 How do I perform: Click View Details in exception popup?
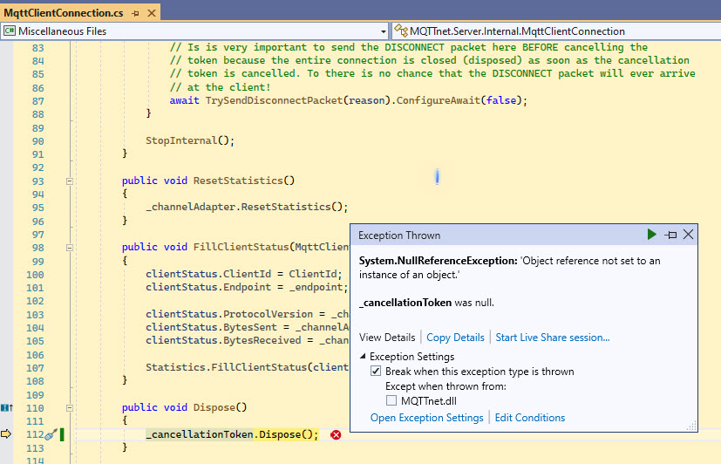point(387,338)
